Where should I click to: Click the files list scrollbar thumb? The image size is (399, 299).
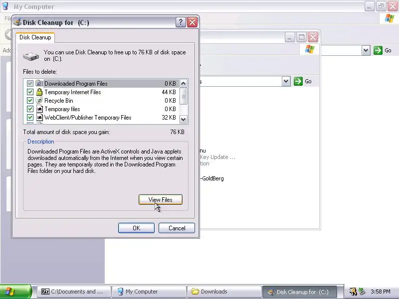coord(184,96)
